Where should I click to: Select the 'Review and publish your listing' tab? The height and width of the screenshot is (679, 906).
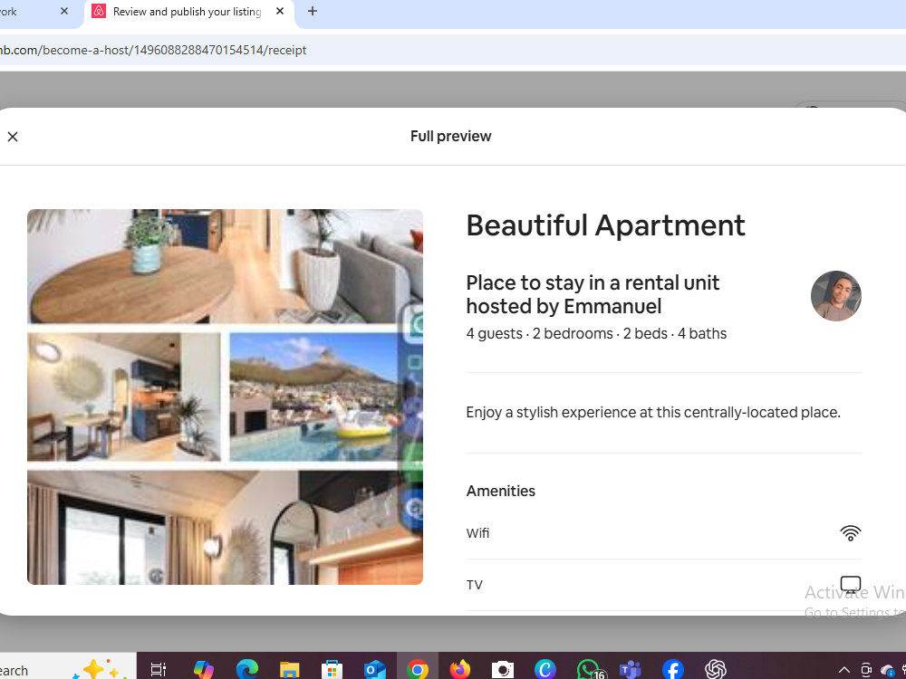click(x=188, y=12)
